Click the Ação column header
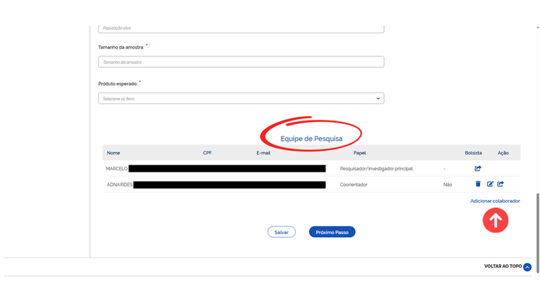Viewport: 540px width, 303px height. point(502,153)
